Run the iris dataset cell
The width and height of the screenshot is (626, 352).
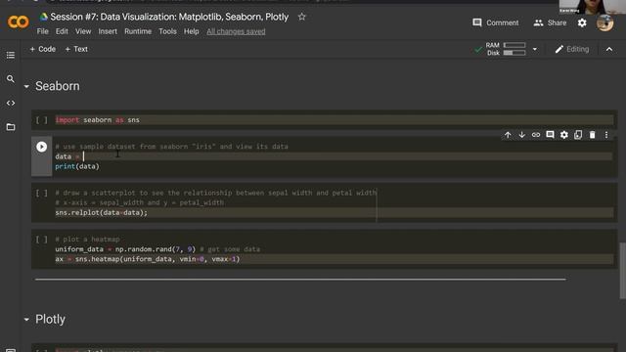(x=41, y=147)
